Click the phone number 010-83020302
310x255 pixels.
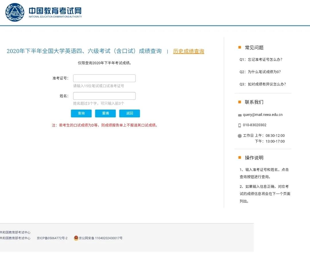coord(255,125)
